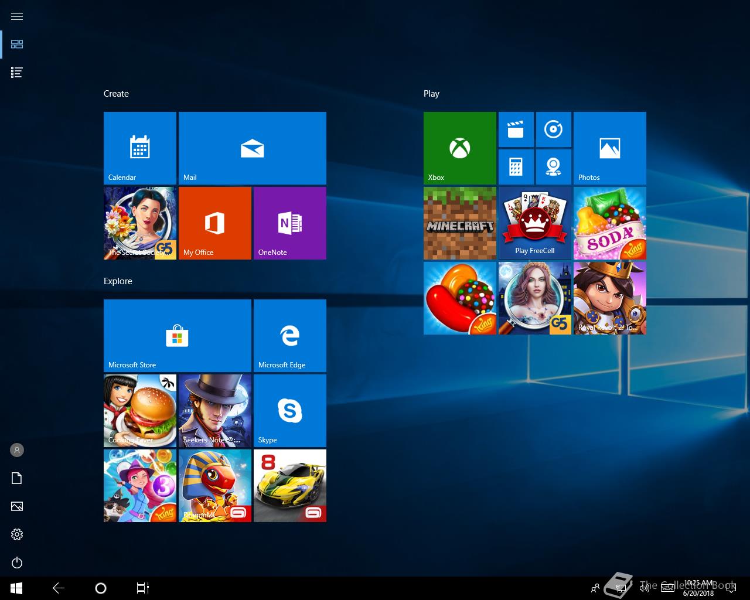
Task: Click the Windows Start button
Action: (x=16, y=588)
